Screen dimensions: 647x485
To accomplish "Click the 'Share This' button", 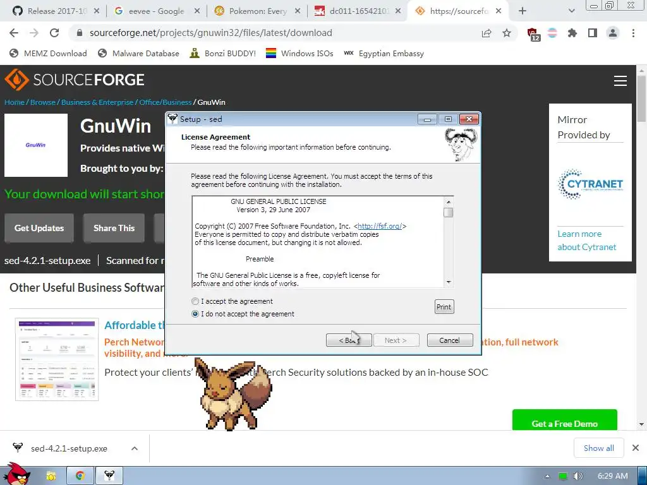I will 114,228.
